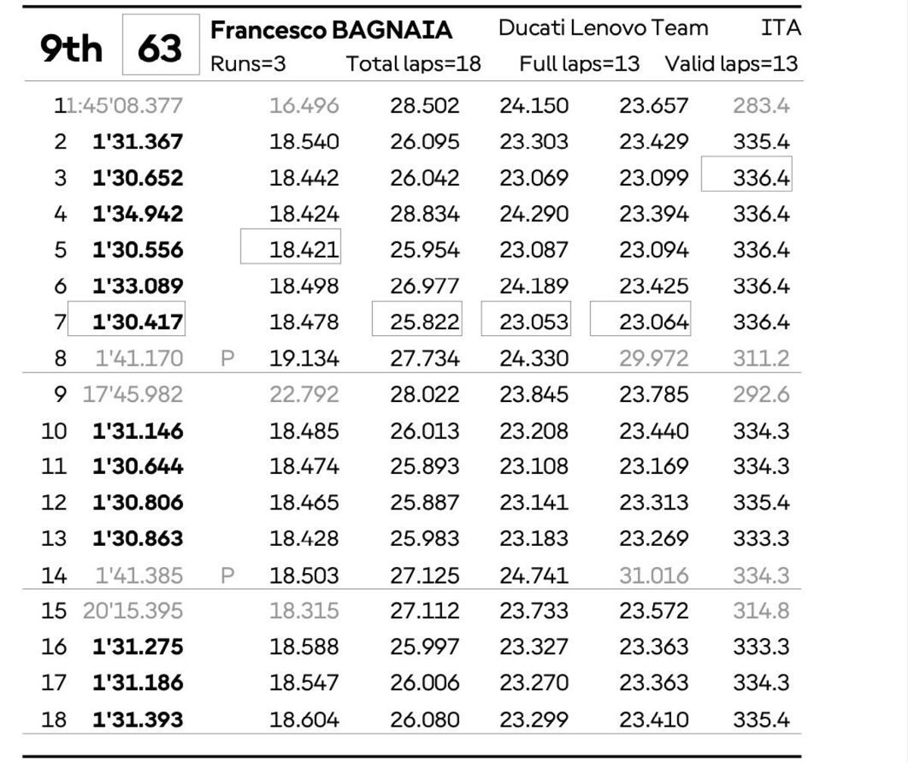Click the boxed sector time 23.064
The width and height of the screenshot is (908, 763).
pos(654,322)
